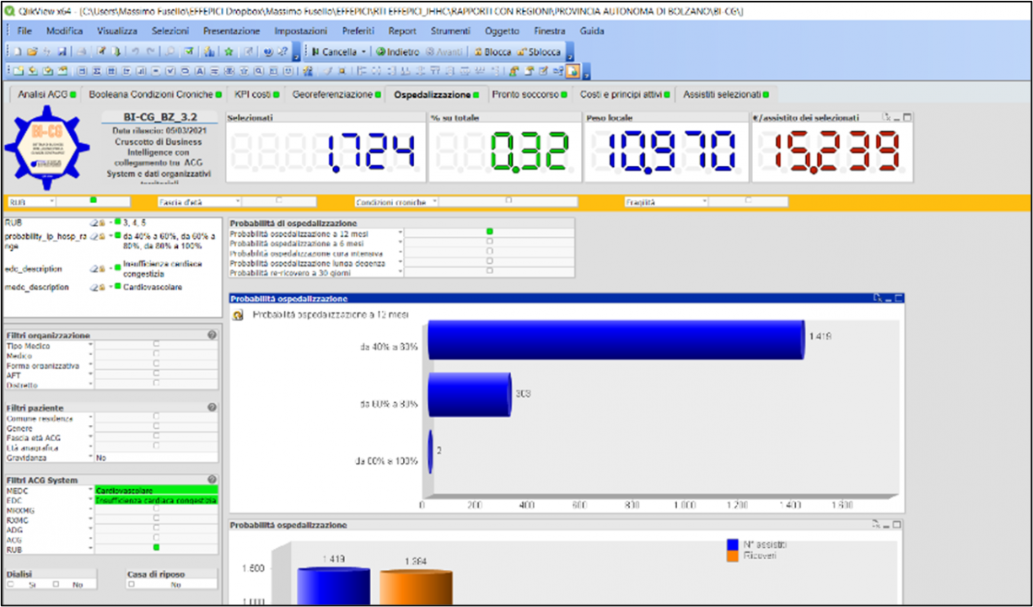Viewport: 1033px width, 607px height.
Task: Click the Open folder toolbar icon
Action: pyautogui.click(x=31, y=51)
